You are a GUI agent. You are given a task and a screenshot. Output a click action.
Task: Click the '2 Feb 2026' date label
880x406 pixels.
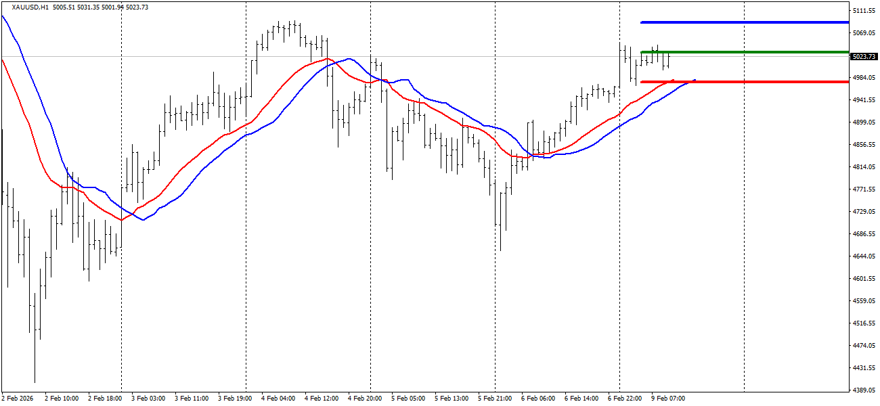18,399
